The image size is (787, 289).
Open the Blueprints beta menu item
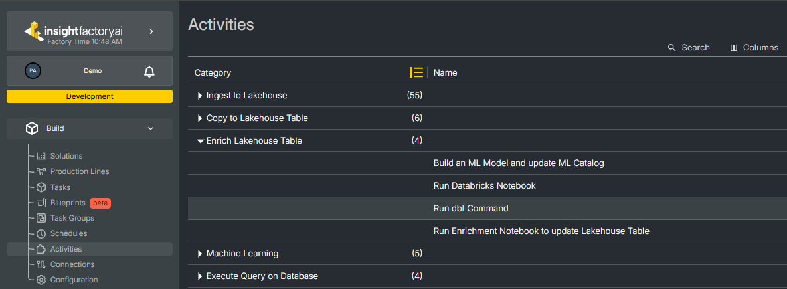tap(68, 203)
